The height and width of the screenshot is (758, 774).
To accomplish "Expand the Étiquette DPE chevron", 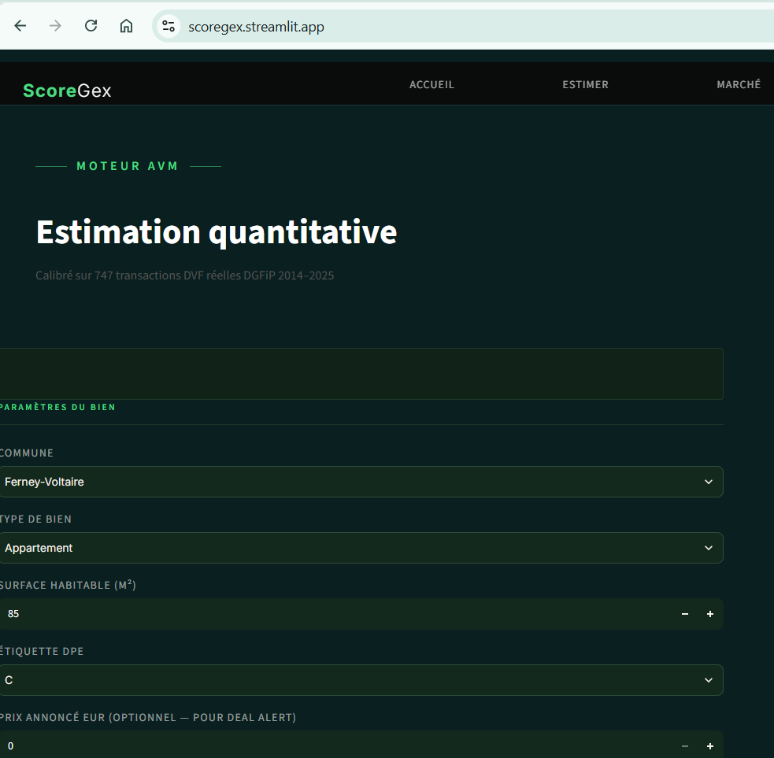I will tap(709, 680).
